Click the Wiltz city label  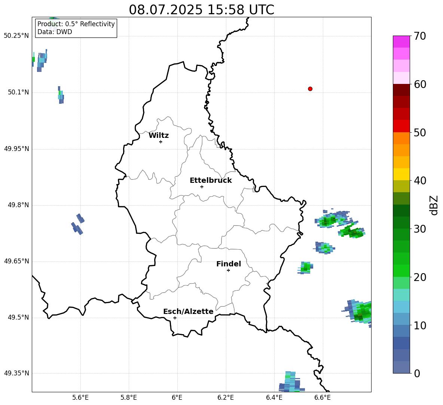pyautogui.click(x=159, y=136)
